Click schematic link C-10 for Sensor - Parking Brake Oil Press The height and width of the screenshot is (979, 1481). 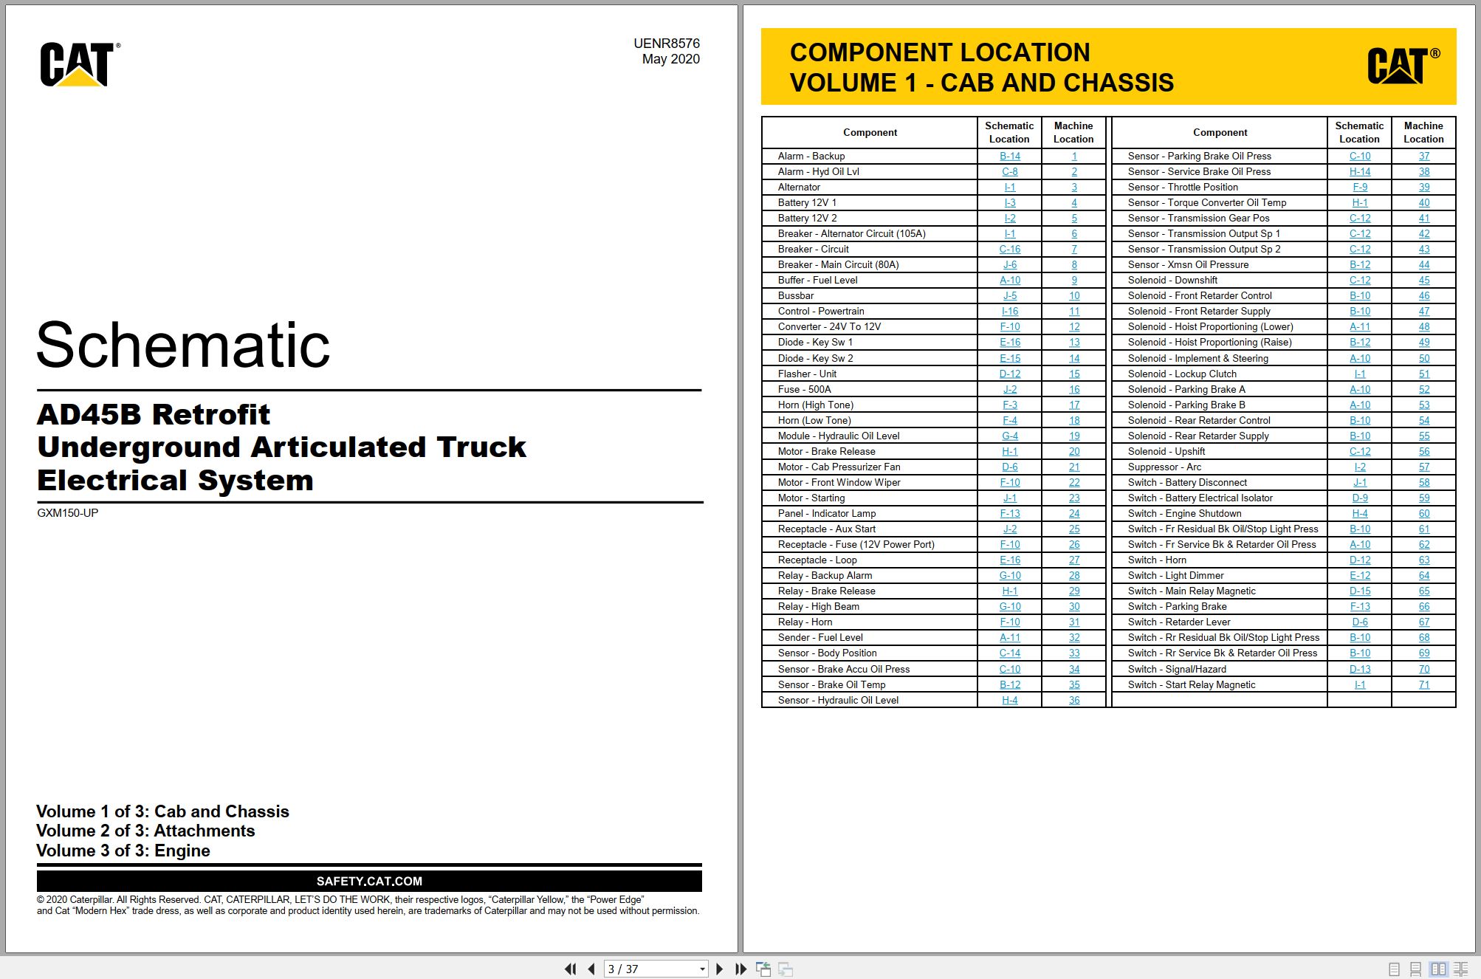pos(1359,156)
